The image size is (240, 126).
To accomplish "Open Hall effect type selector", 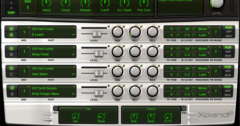I will (x=88, y=109).
